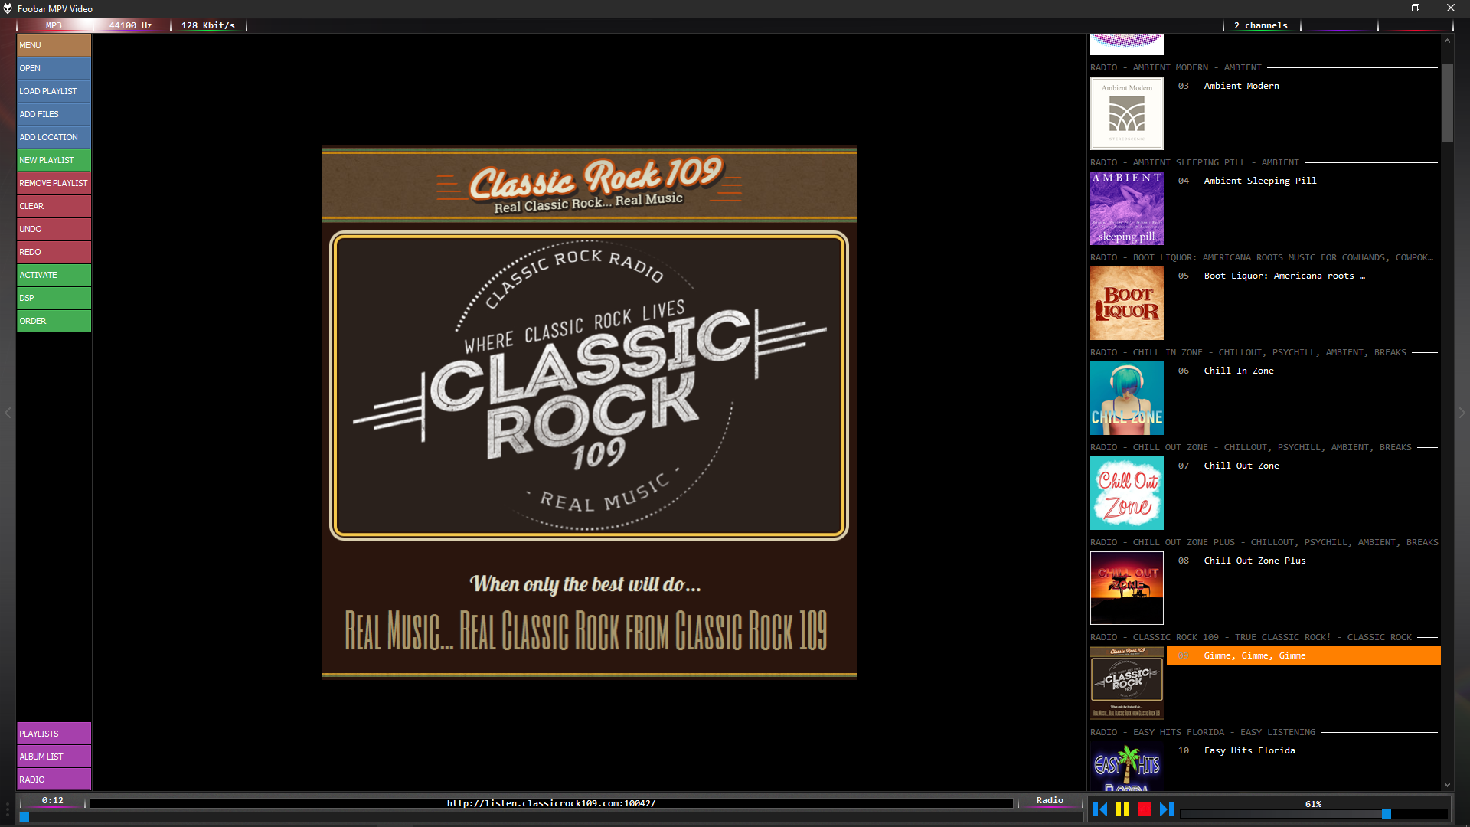
Task: Switch to ALBUM LIST view
Action: (x=54, y=757)
